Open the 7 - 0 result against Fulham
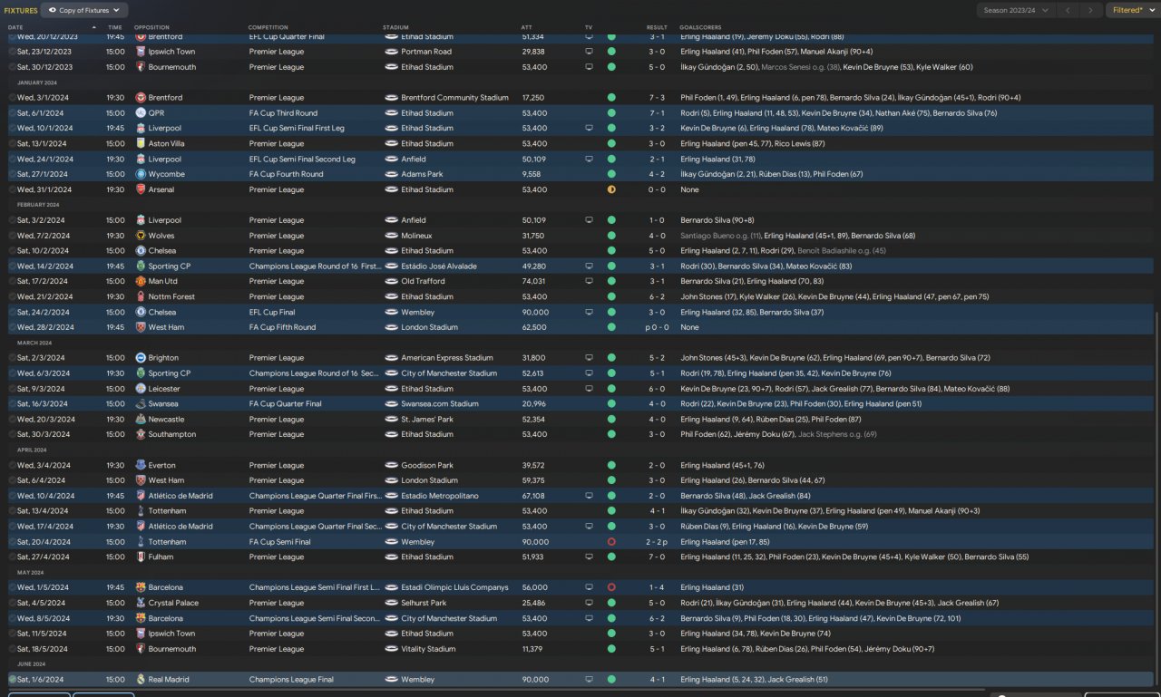 click(x=657, y=557)
